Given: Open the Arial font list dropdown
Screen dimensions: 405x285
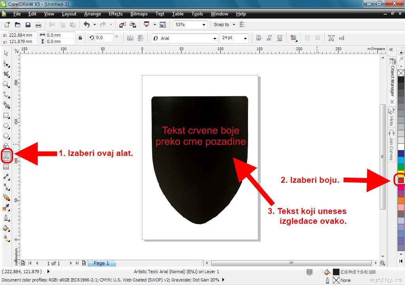Looking at the screenshot, I should click(215, 38).
